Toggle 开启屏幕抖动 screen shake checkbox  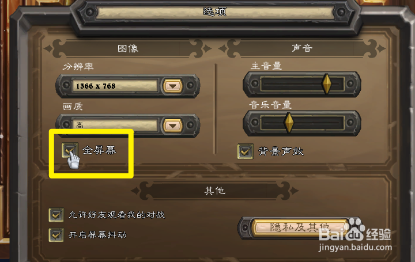pos(56,235)
